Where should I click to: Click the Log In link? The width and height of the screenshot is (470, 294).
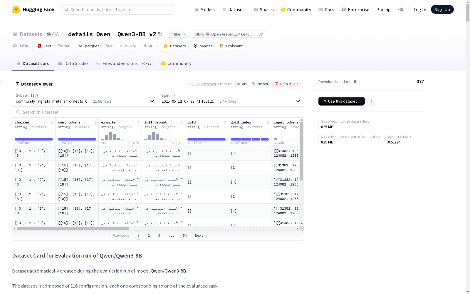[420, 9]
